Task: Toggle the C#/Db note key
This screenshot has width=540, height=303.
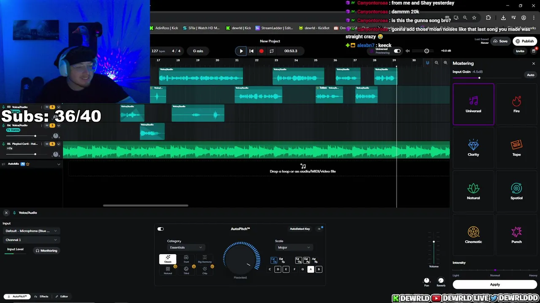Action: 273,260
